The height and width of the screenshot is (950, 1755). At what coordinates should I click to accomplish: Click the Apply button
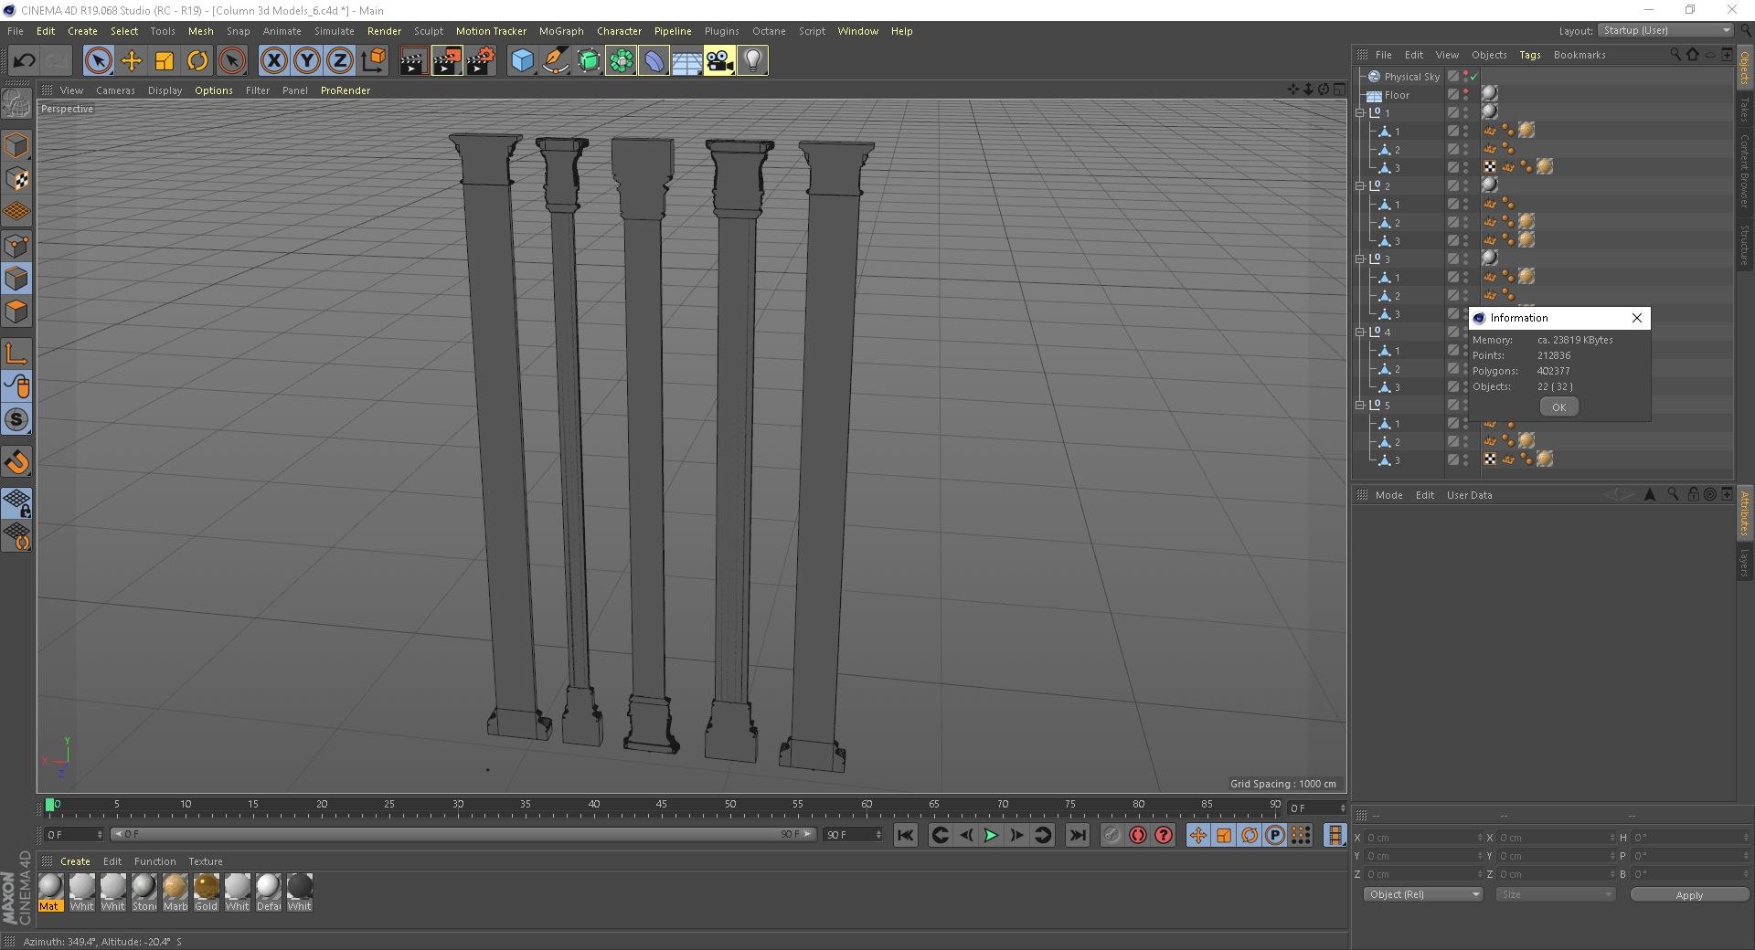coord(1688,895)
